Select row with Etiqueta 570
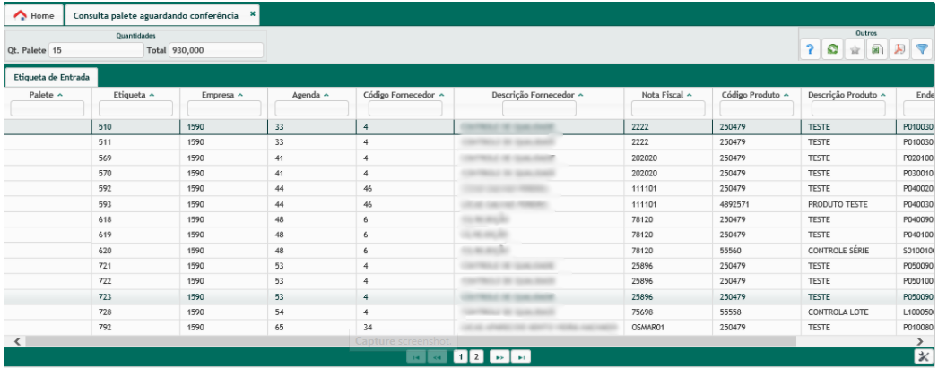The height and width of the screenshot is (368, 938). 469,173
